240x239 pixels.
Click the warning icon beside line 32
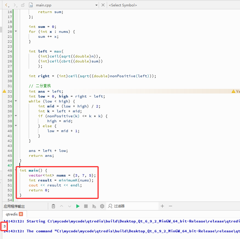click(x=4, y=91)
